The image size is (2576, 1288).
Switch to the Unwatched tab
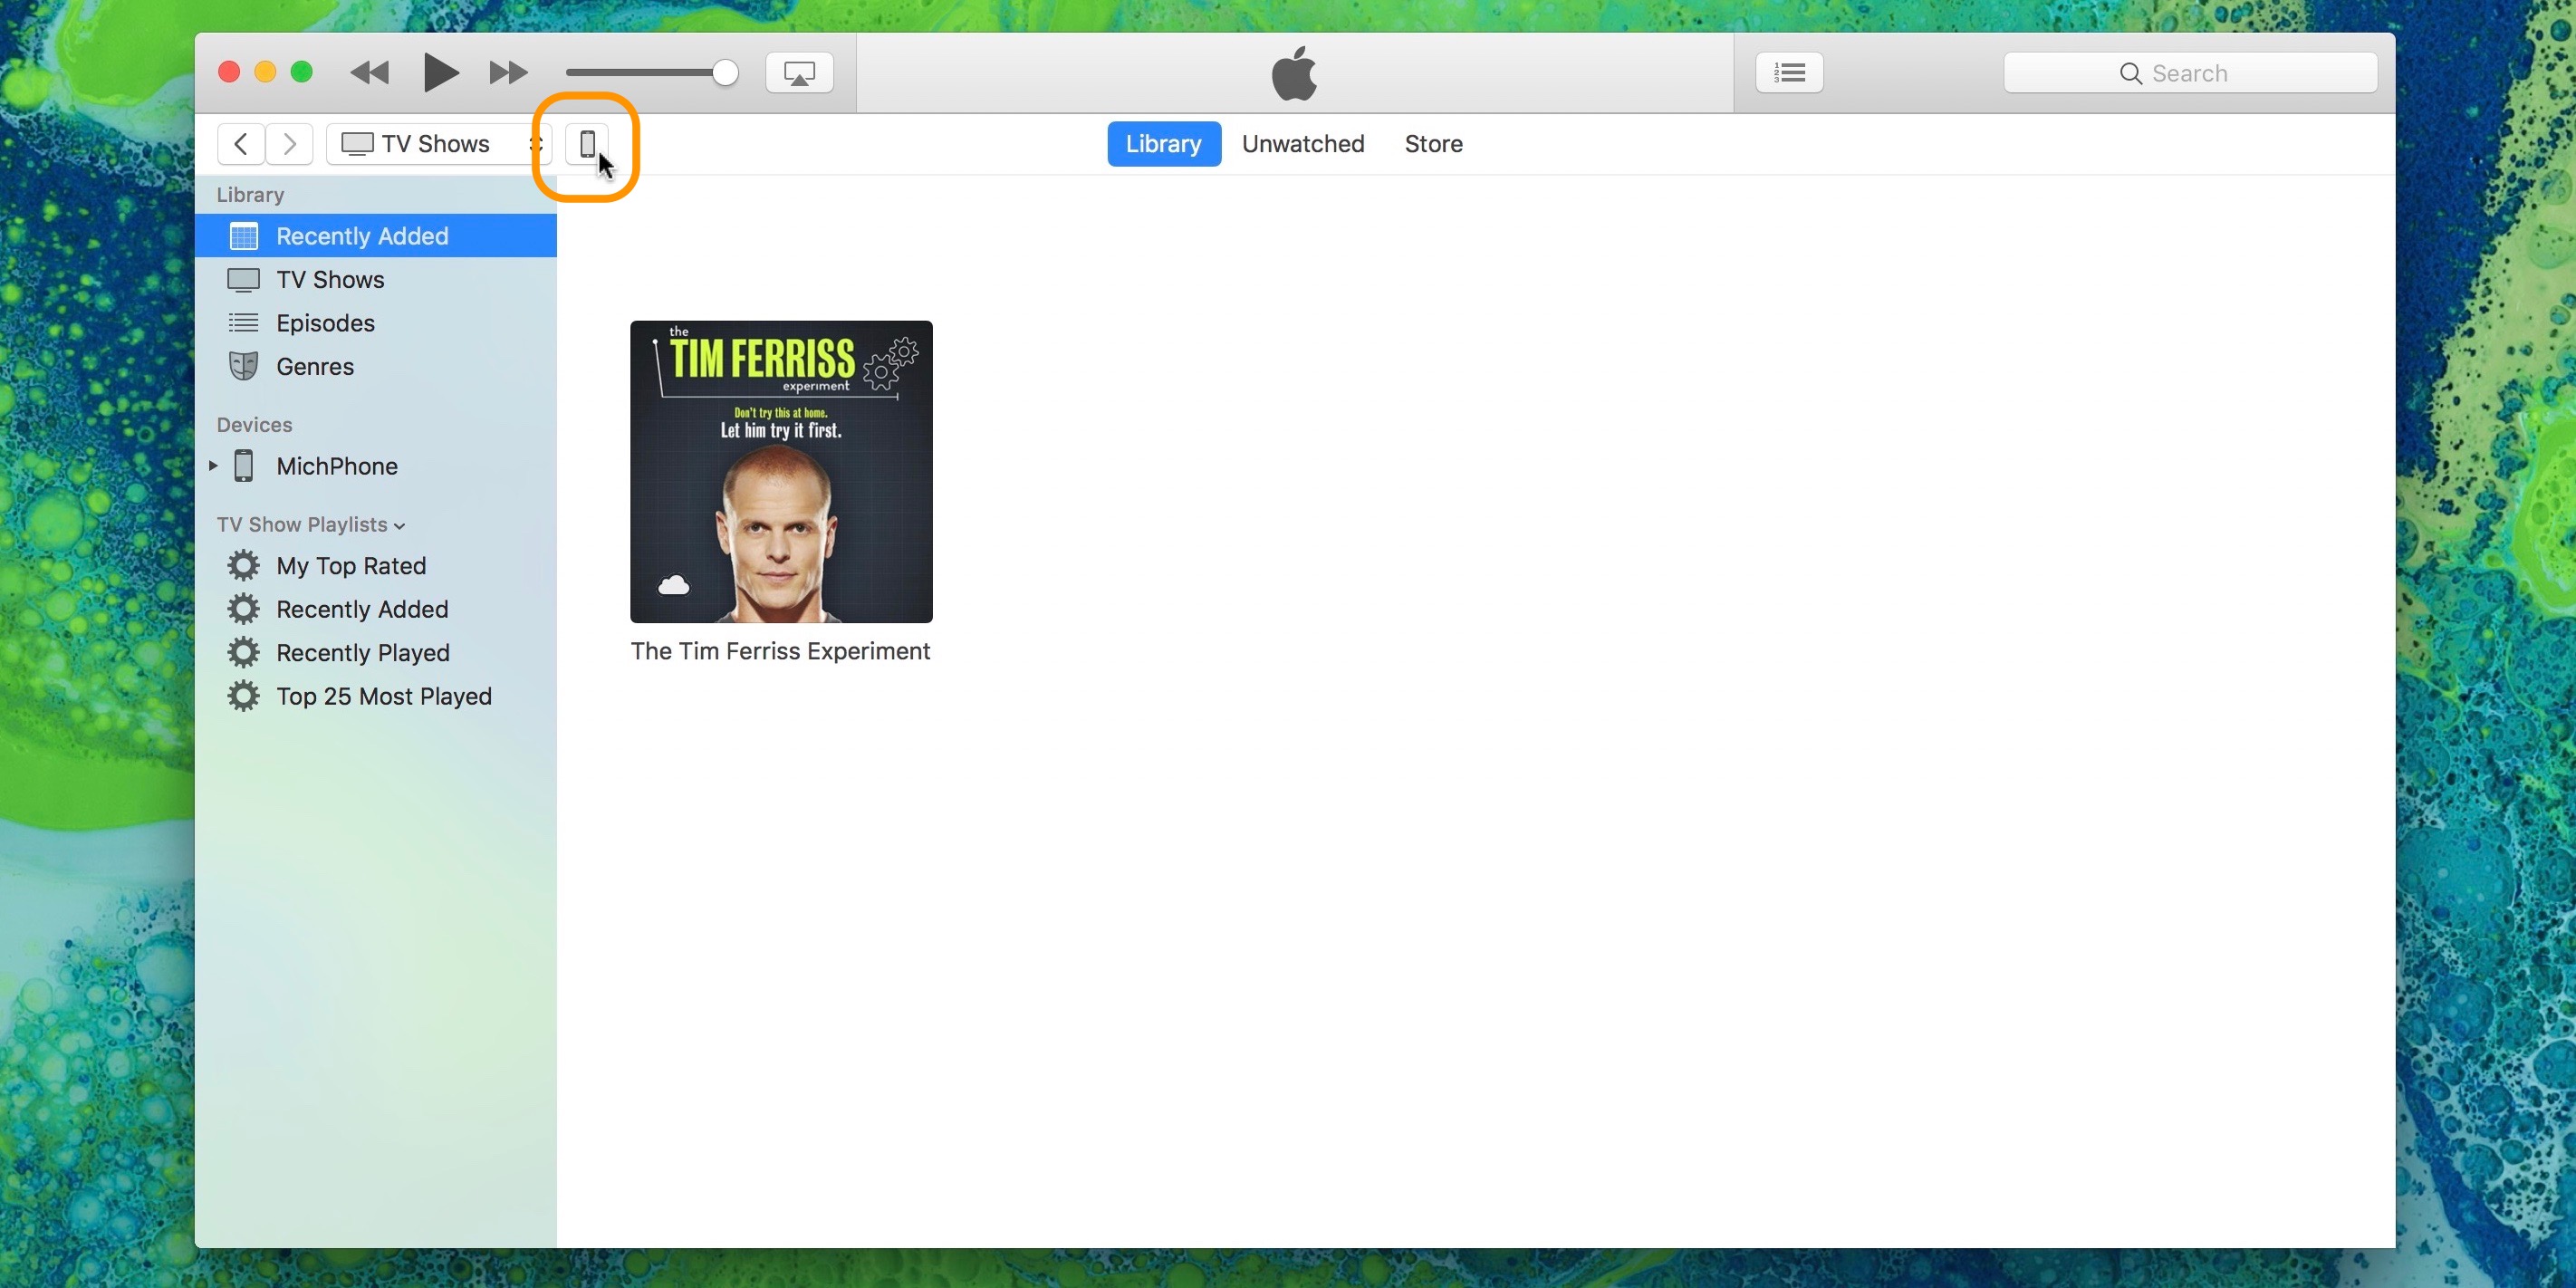pyautogui.click(x=1302, y=144)
